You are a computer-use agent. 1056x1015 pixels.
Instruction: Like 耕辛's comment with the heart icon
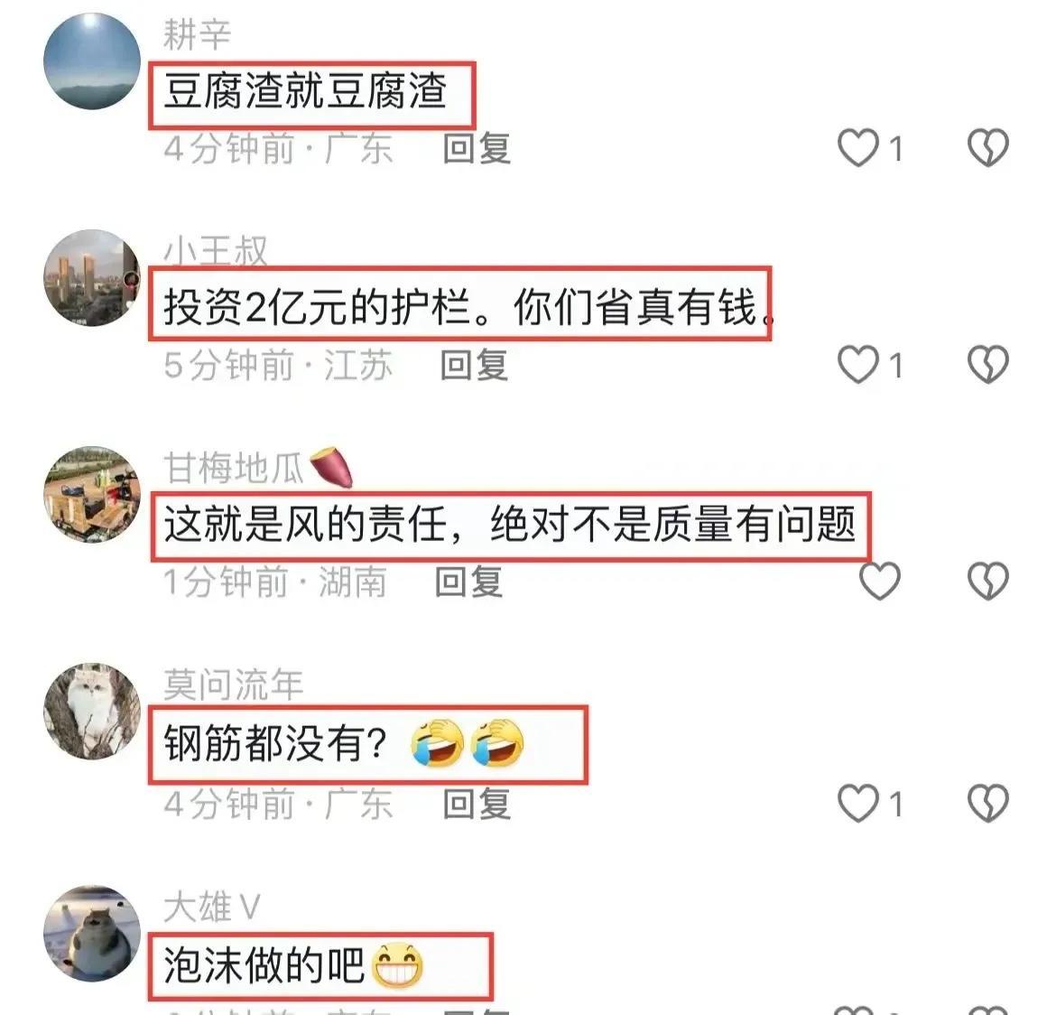click(858, 147)
